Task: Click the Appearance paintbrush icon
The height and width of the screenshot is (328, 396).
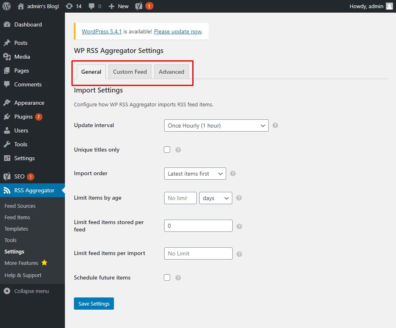Action: (x=7, y=103)
